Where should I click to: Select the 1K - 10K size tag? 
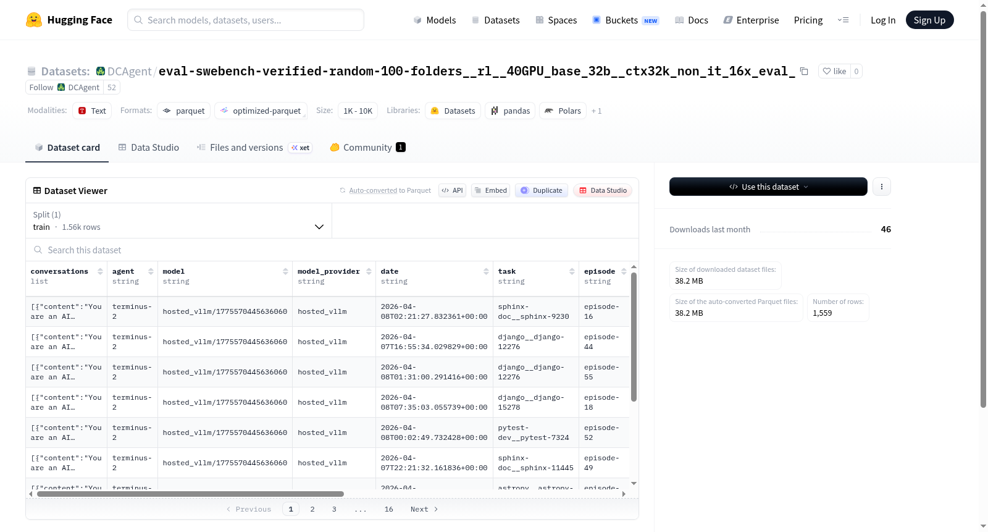click(x=358, y=111)
